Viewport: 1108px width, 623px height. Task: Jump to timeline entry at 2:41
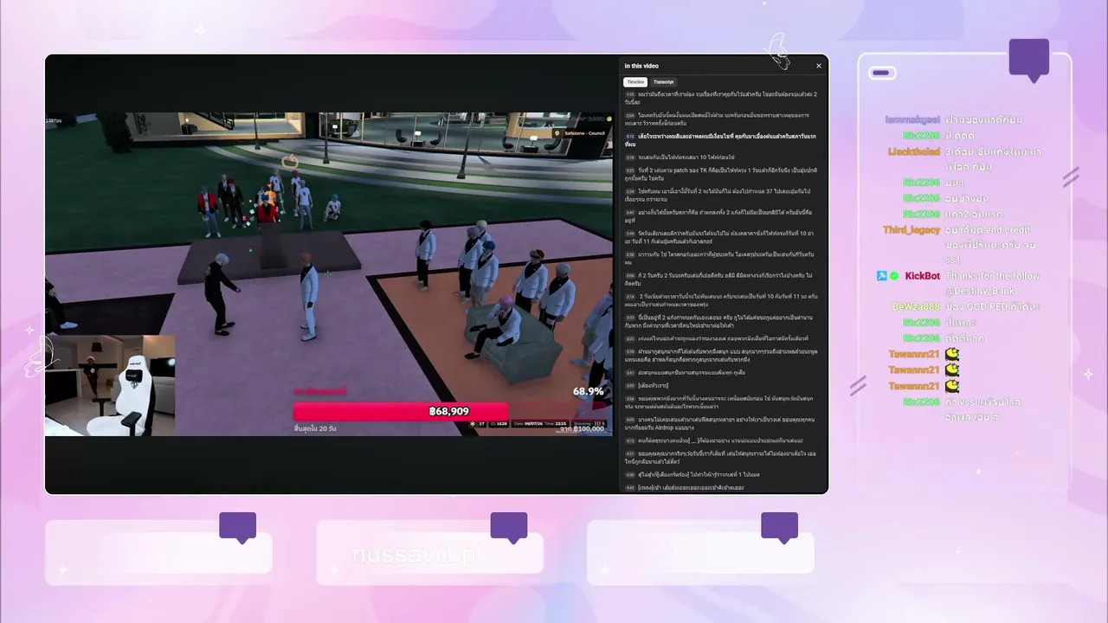pos(721,215)
